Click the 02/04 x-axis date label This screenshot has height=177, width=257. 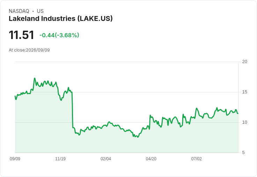click(x=106, y=159)
